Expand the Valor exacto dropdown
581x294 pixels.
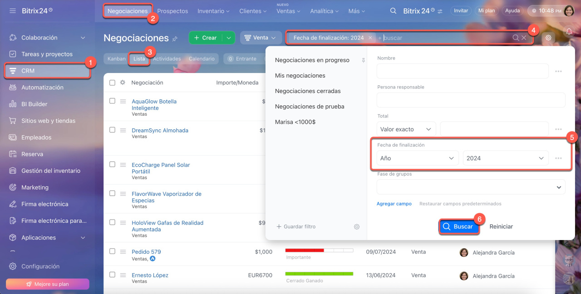[x=406, y=129]
